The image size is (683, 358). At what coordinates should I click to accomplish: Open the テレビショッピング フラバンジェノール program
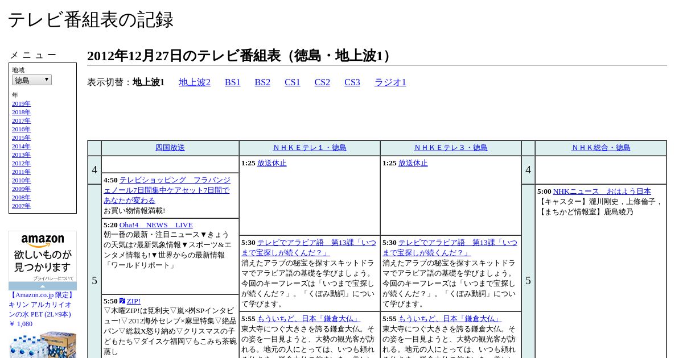point(167,190)
